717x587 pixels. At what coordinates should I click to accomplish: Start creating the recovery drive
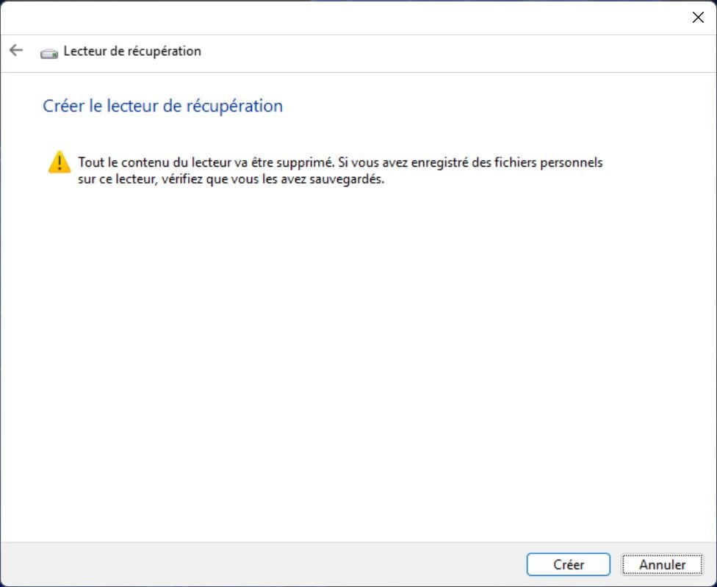(568, 564)
